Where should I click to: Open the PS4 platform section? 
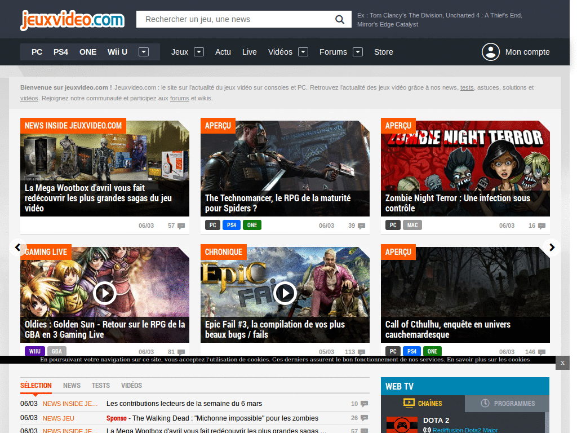click(x=61, y=52)
